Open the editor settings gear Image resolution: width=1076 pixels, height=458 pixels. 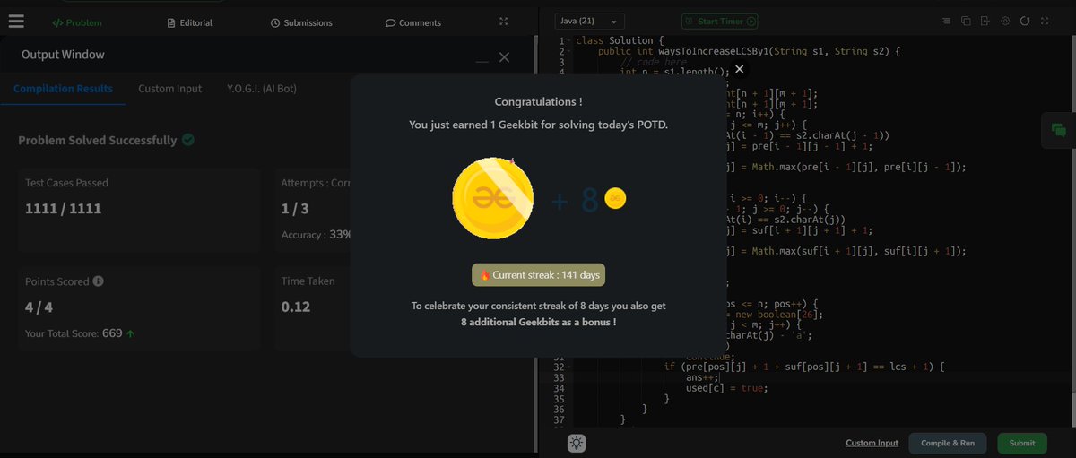pyautogui.click(x=1005, y=21)
